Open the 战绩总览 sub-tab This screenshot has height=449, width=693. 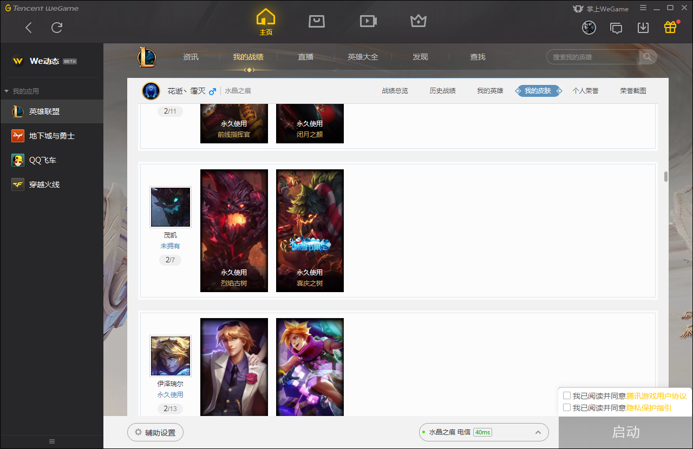[395, 91]
